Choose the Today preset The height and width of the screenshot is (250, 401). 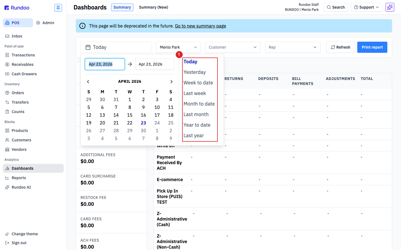click(x=190, y=62)
